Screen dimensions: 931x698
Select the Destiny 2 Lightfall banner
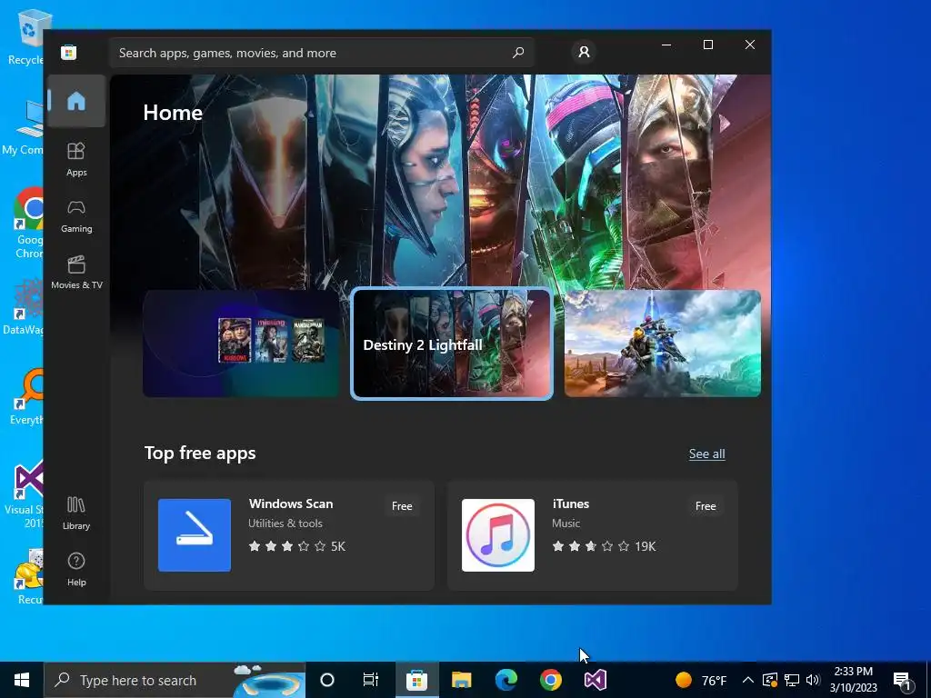[452, 344]
